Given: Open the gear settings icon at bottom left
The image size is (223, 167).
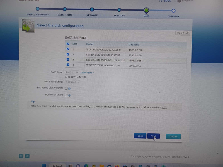Looking at the screenshot, I should (27, 156).
